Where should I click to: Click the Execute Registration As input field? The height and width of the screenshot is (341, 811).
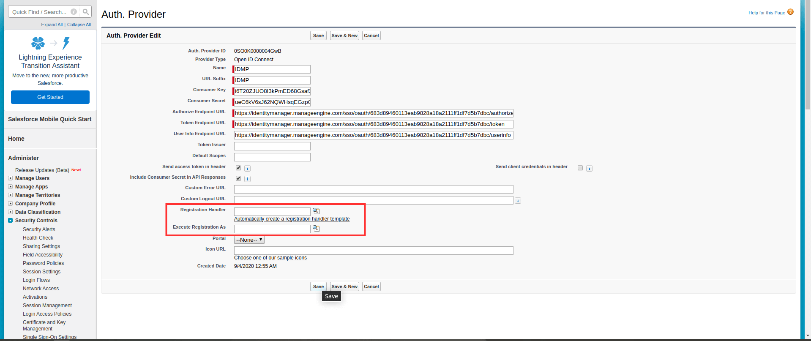click(x=272, y=229)
